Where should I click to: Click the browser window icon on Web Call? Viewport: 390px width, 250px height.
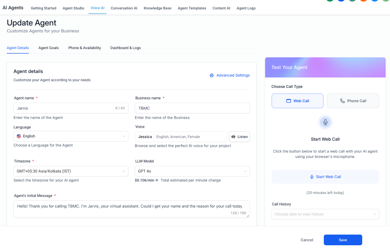288,101
